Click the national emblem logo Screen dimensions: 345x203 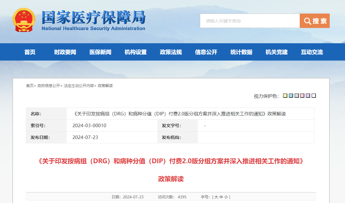click(x=24, y=20)
